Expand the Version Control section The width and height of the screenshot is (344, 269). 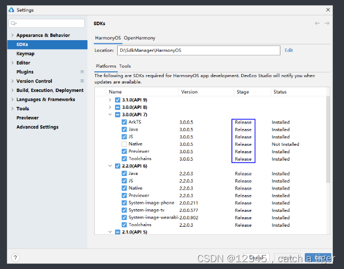12,81
